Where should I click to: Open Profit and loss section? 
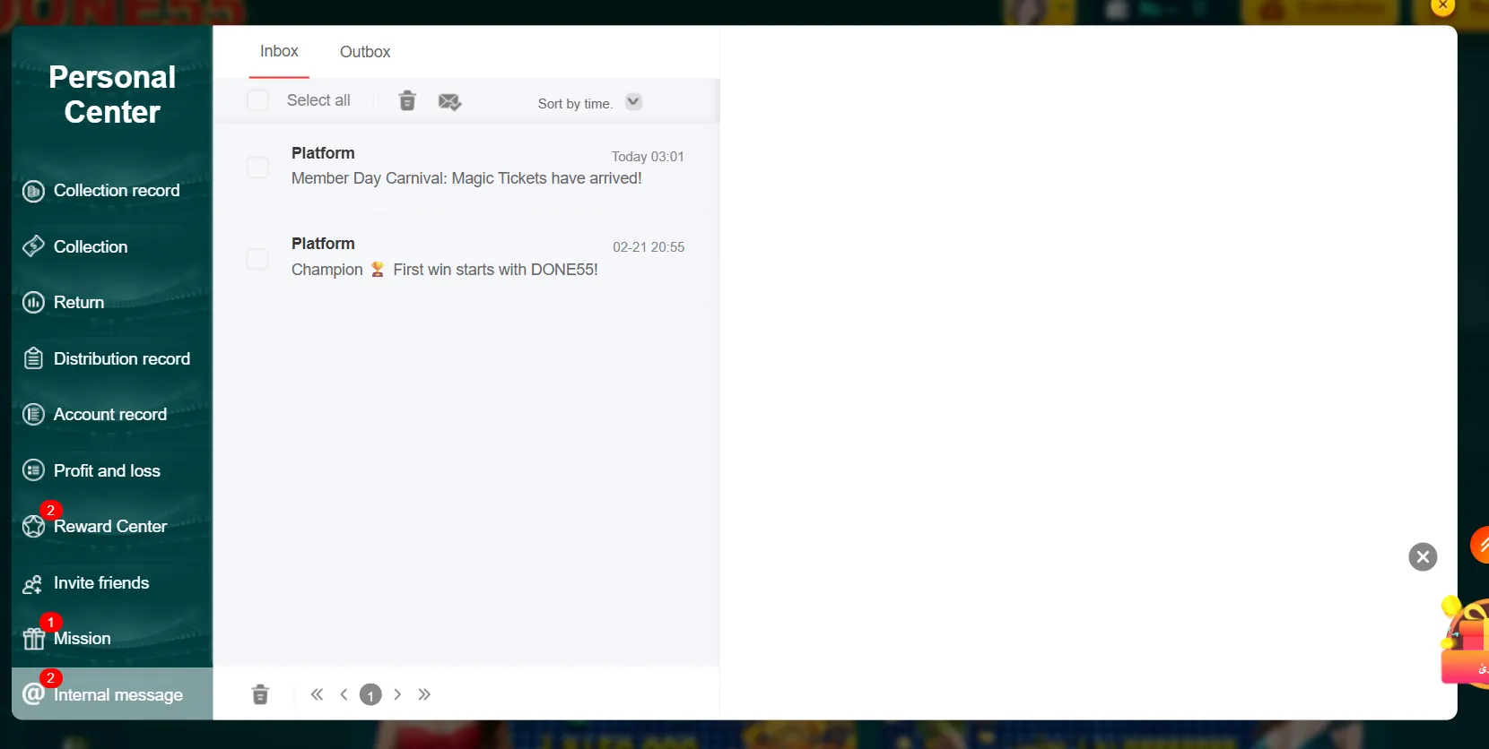point(107,471)
